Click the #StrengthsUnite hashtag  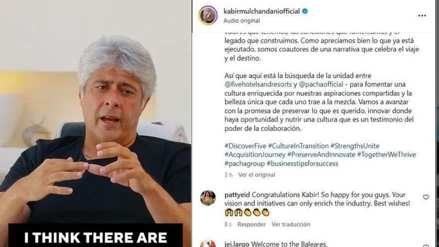pos(355,146)
